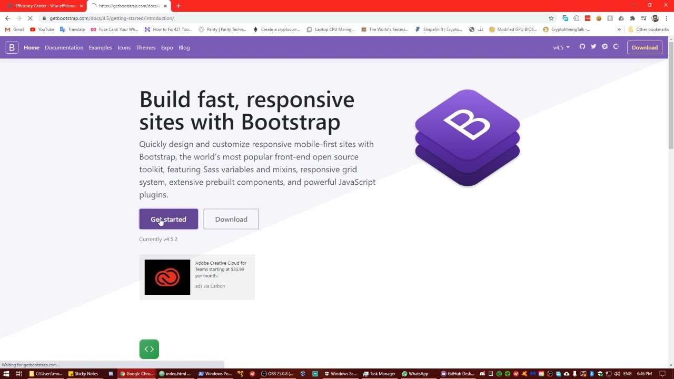Bookmark this page with the star icon
Viewport: 674px width, 379px height.
(x=551, y=18)
